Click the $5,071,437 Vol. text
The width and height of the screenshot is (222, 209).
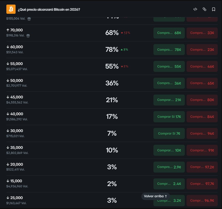[17, 69]
